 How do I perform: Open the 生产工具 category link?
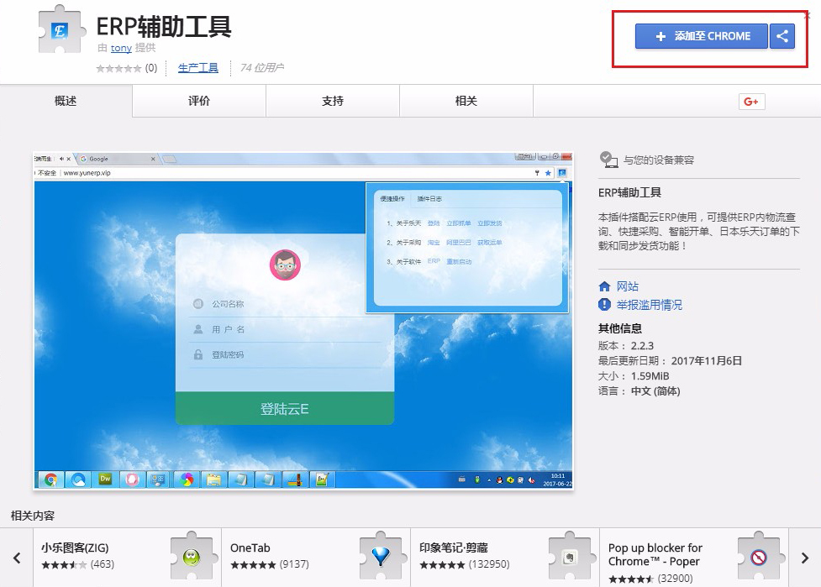tap(198, 68)
